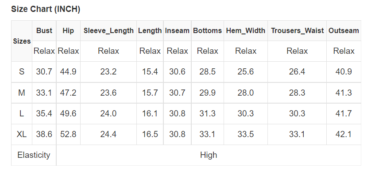Select the XL size row label
The height and width of the screenshot is (175, 379).
pyautogui.click(x=22, y=134)
